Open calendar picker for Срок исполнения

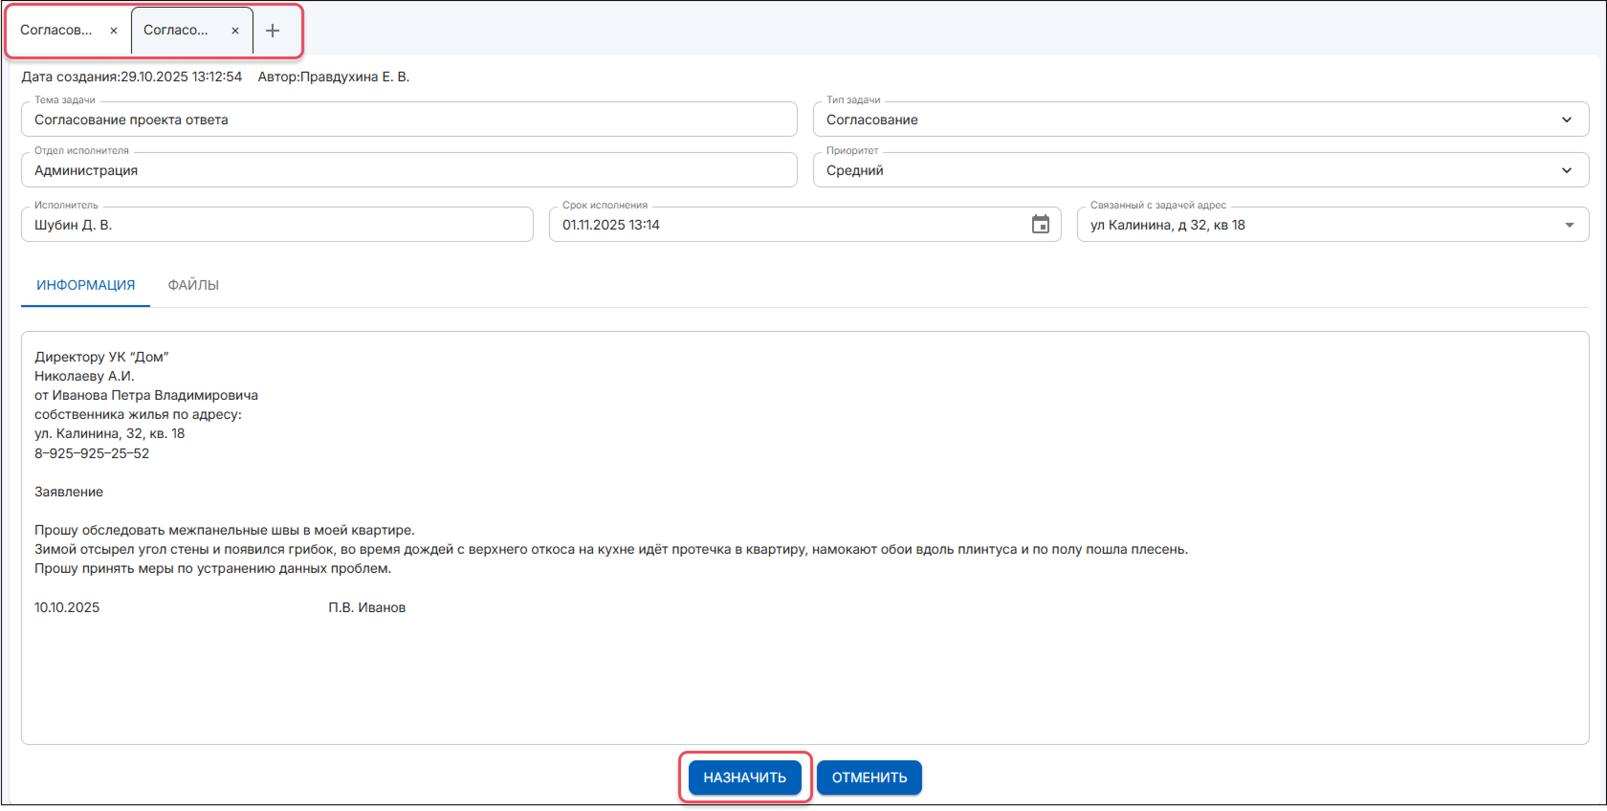point(1040,225)
